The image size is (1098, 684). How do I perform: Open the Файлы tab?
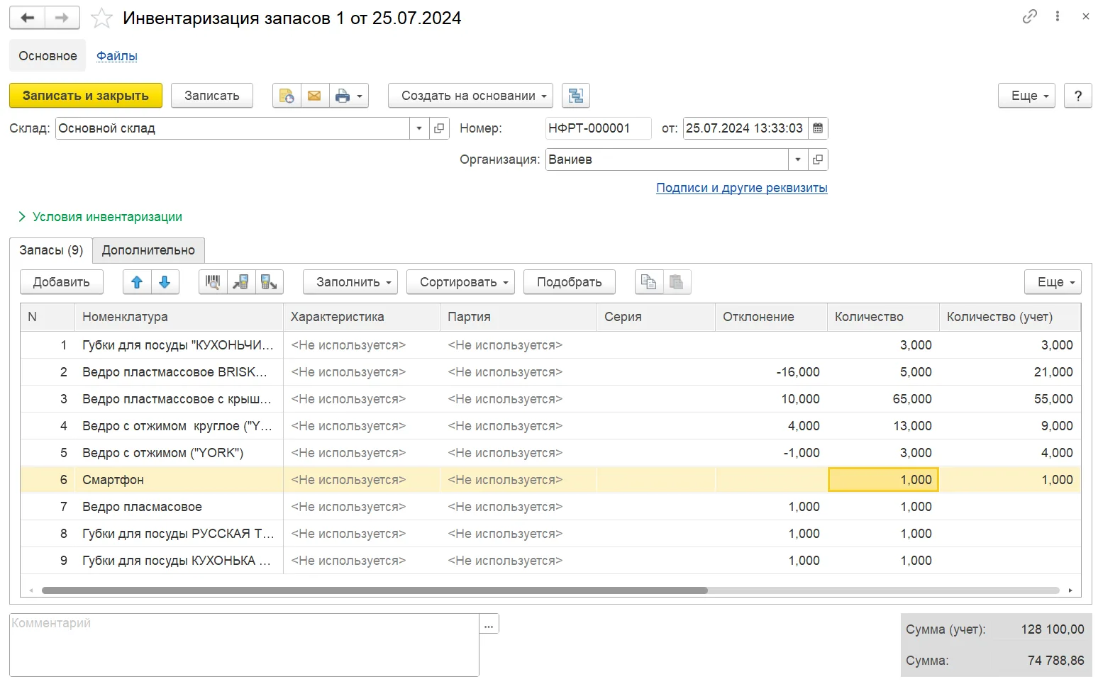pyautogui.click(x=117, y=56)
